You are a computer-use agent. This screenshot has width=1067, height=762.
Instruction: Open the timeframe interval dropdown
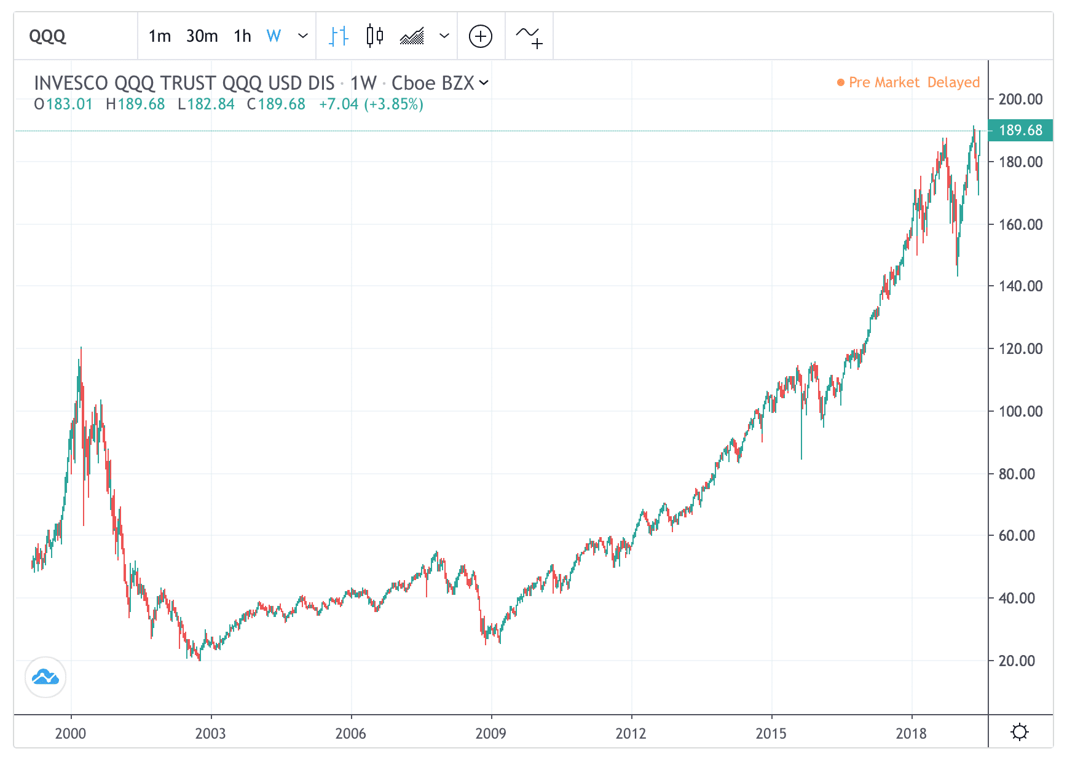(302, 36)
